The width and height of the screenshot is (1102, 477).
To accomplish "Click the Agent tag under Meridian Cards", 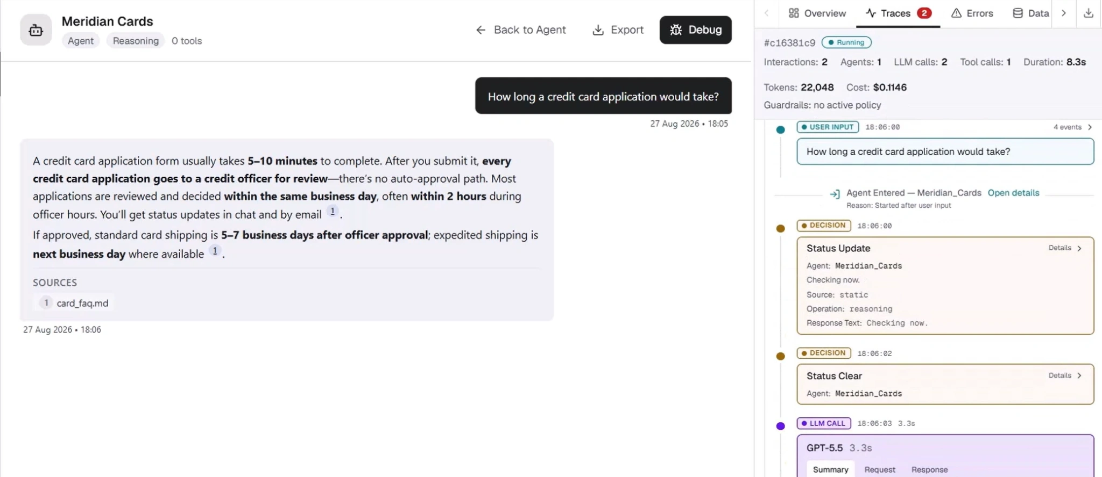I will coord(81,41).
